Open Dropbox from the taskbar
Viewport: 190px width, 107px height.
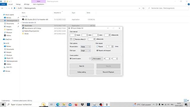point(82,104)
